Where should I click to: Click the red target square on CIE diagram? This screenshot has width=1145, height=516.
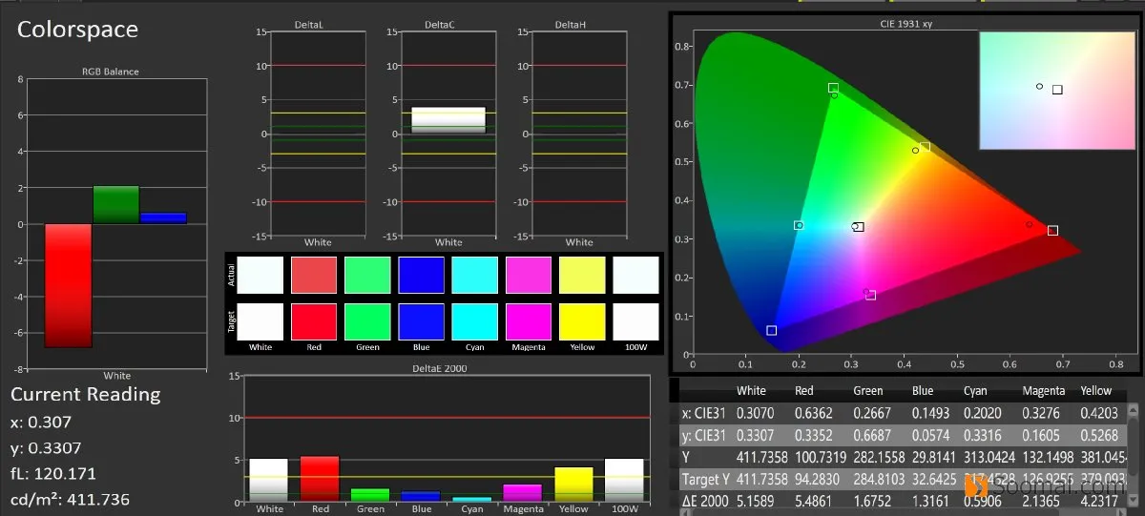click(x=1052, y=230)
